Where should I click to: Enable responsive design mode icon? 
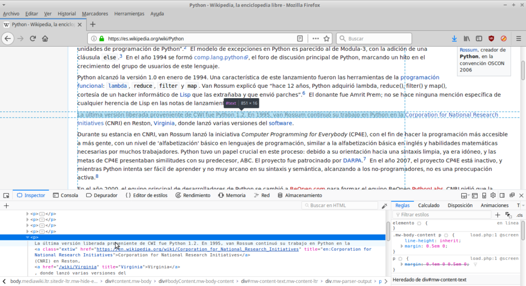click(484, 196)
